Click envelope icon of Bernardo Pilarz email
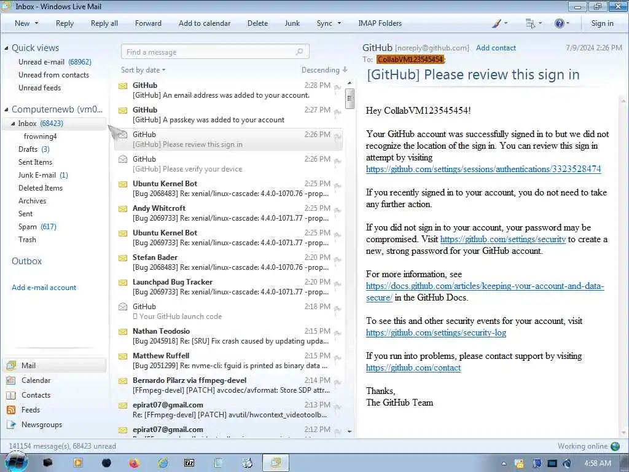The image size is (629, 472). point(123,380)
